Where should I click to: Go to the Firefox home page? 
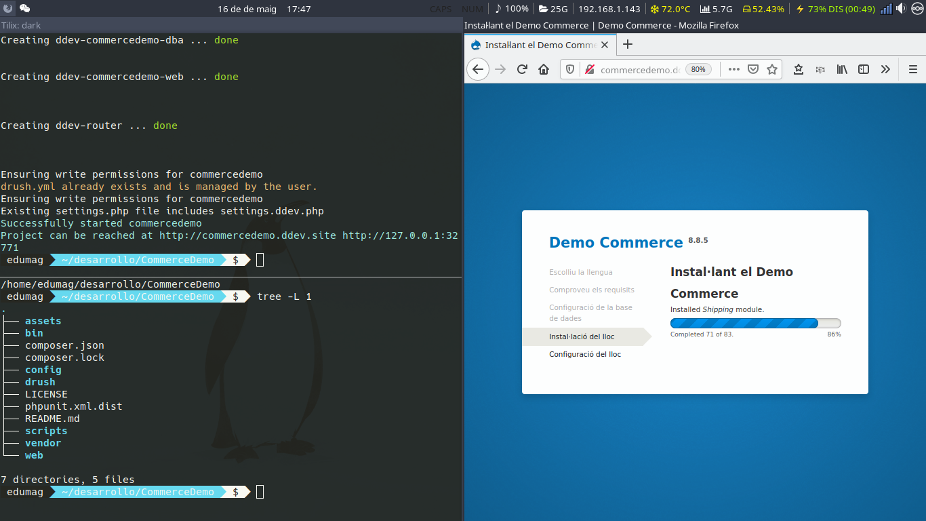point(544,69)
